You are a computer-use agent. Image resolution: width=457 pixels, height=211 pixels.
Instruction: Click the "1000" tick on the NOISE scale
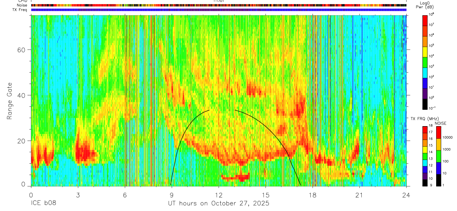point(447,150)
